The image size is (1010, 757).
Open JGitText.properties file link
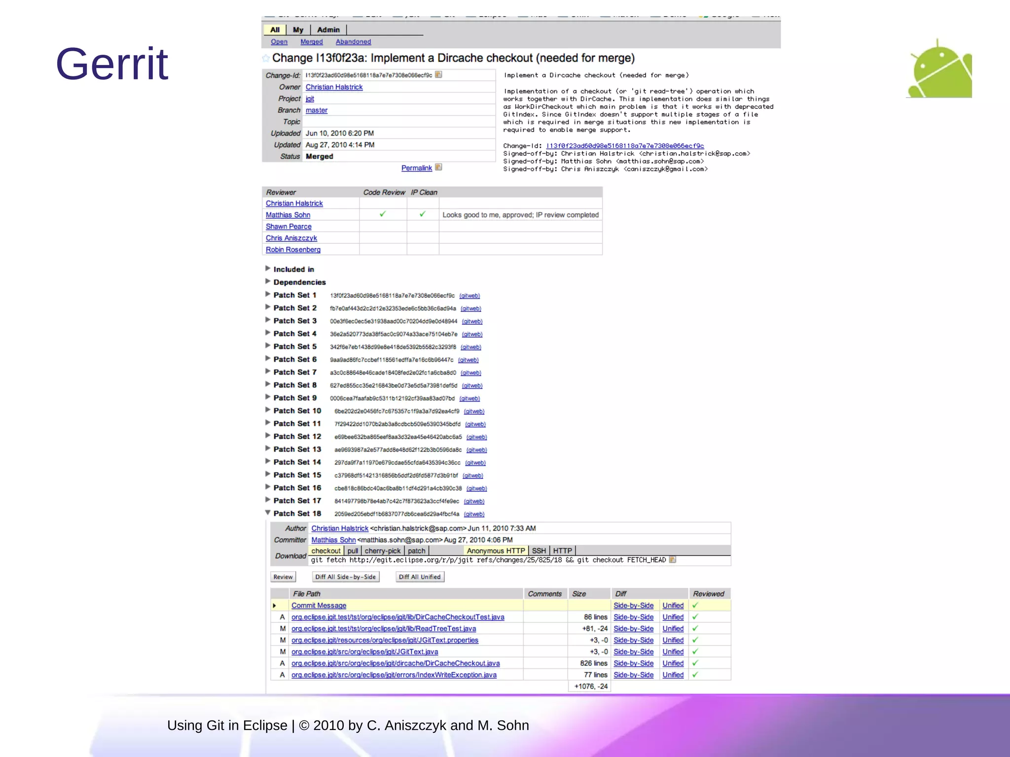pos(385,640)
